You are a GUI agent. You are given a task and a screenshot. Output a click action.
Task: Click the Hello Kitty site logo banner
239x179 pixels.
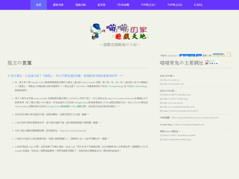(x=119, y=31)
